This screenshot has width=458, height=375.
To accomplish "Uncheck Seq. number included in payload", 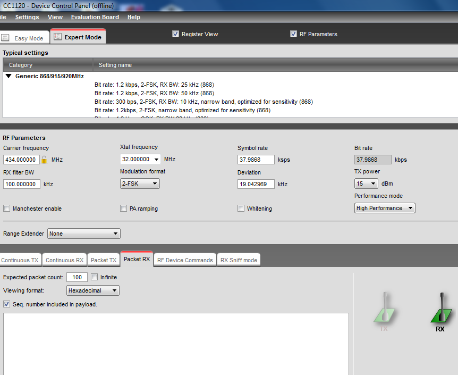I will (x=7, y=304).
